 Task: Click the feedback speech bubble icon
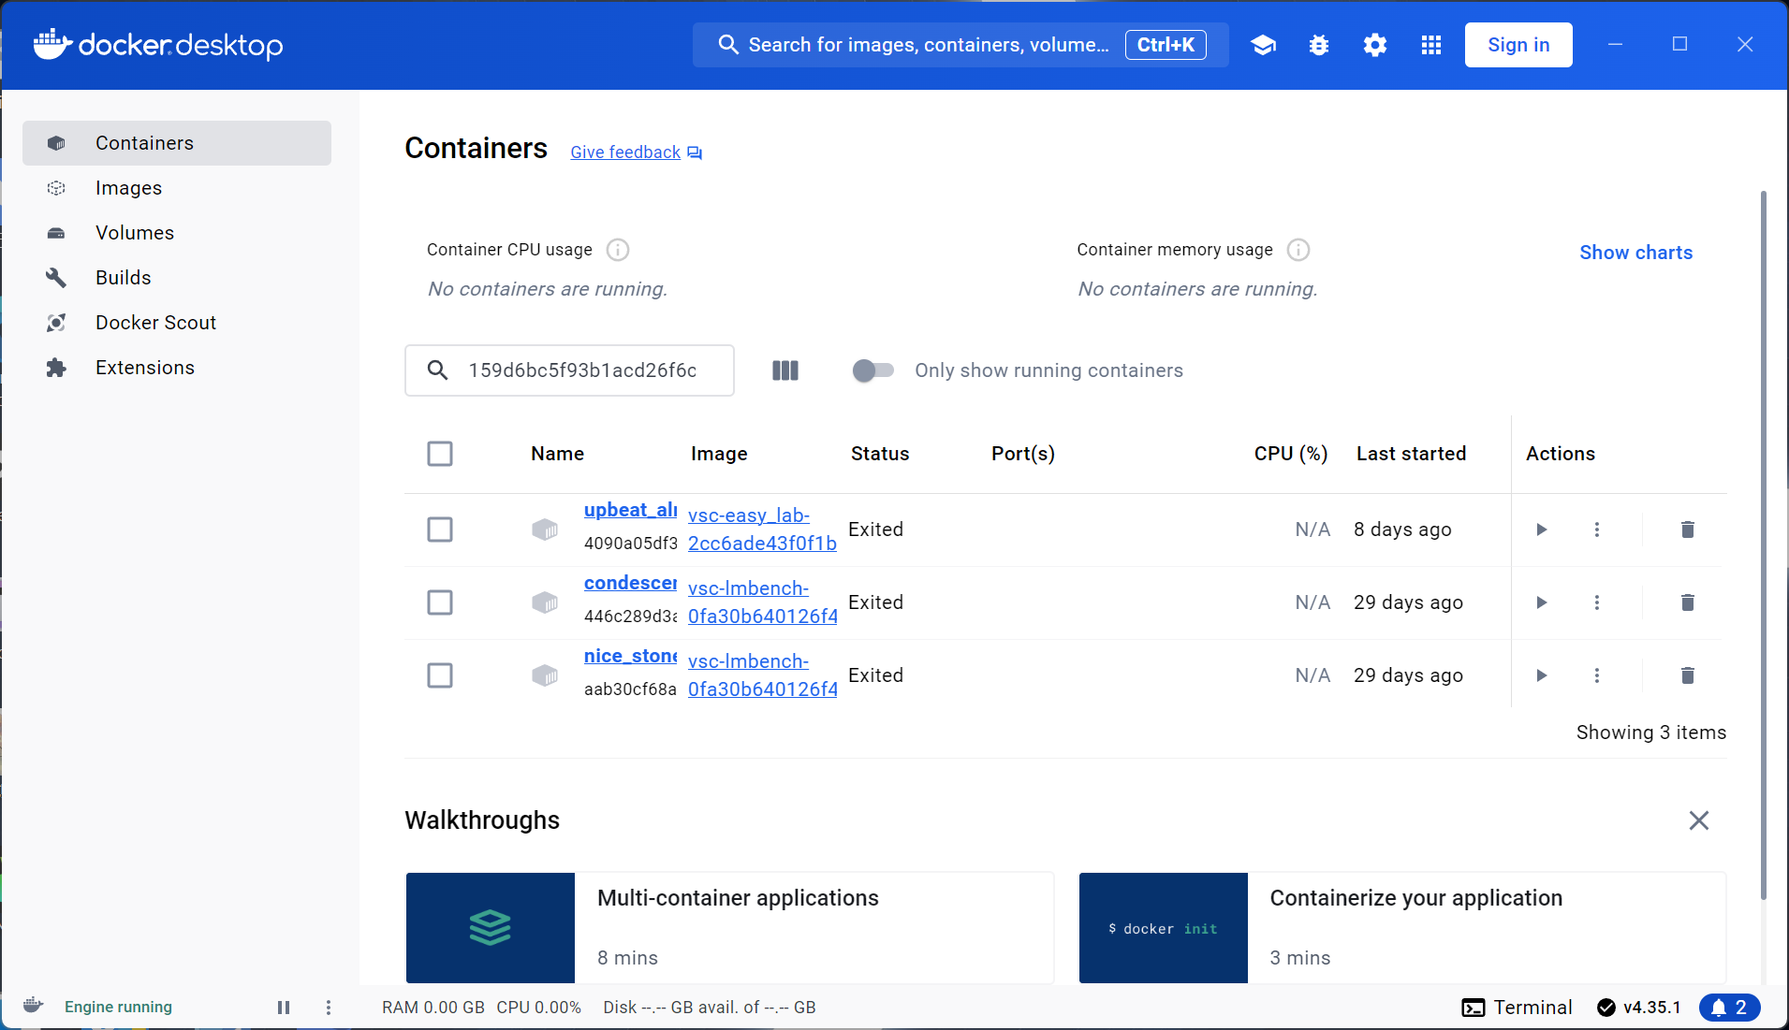click(695, 152)
